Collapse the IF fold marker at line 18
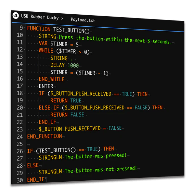 [24, 93]
